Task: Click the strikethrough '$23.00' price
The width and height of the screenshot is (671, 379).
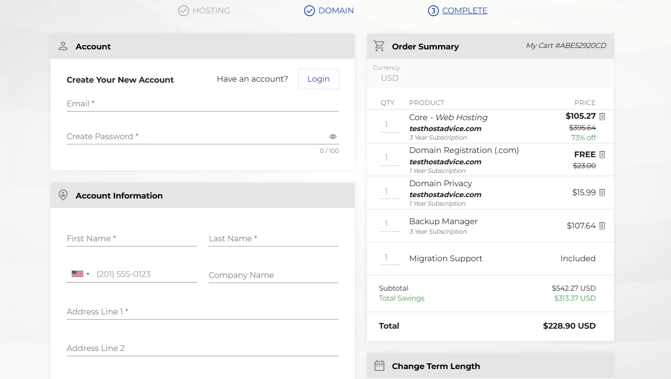Action: pyautogui.click(x=584, y=166)
